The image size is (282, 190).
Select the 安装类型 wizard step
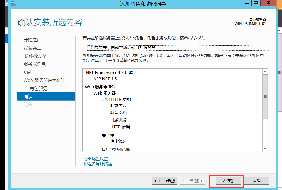point(32,48)
